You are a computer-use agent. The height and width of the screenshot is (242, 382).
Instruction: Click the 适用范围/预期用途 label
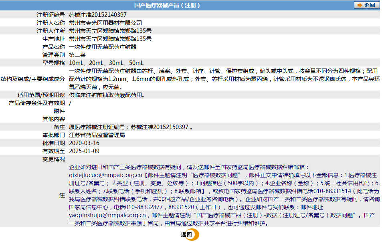tap(41, 95)
